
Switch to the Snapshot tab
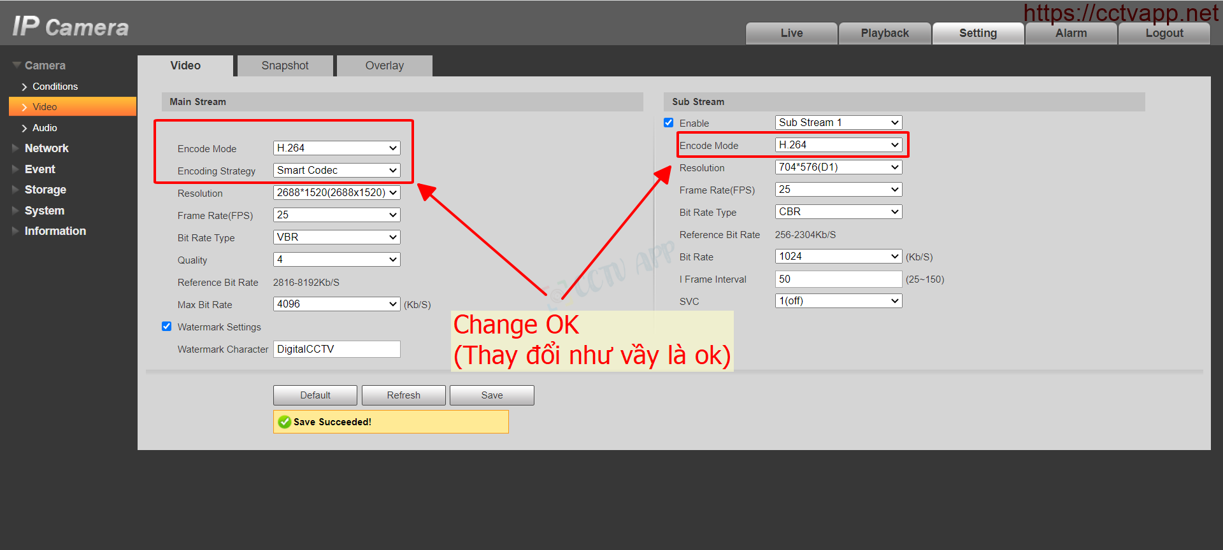tap(285, 66)
